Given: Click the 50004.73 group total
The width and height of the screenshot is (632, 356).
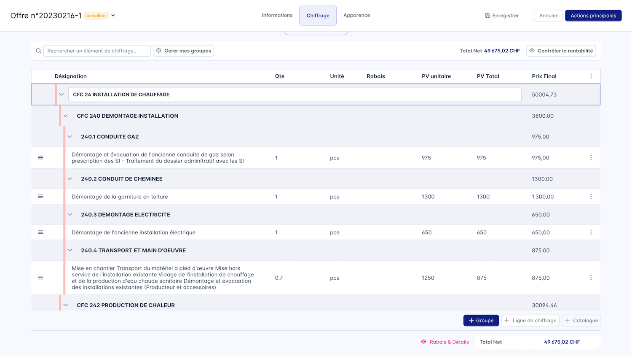Looking at the screenshot, I should click(x=544, y=94).
